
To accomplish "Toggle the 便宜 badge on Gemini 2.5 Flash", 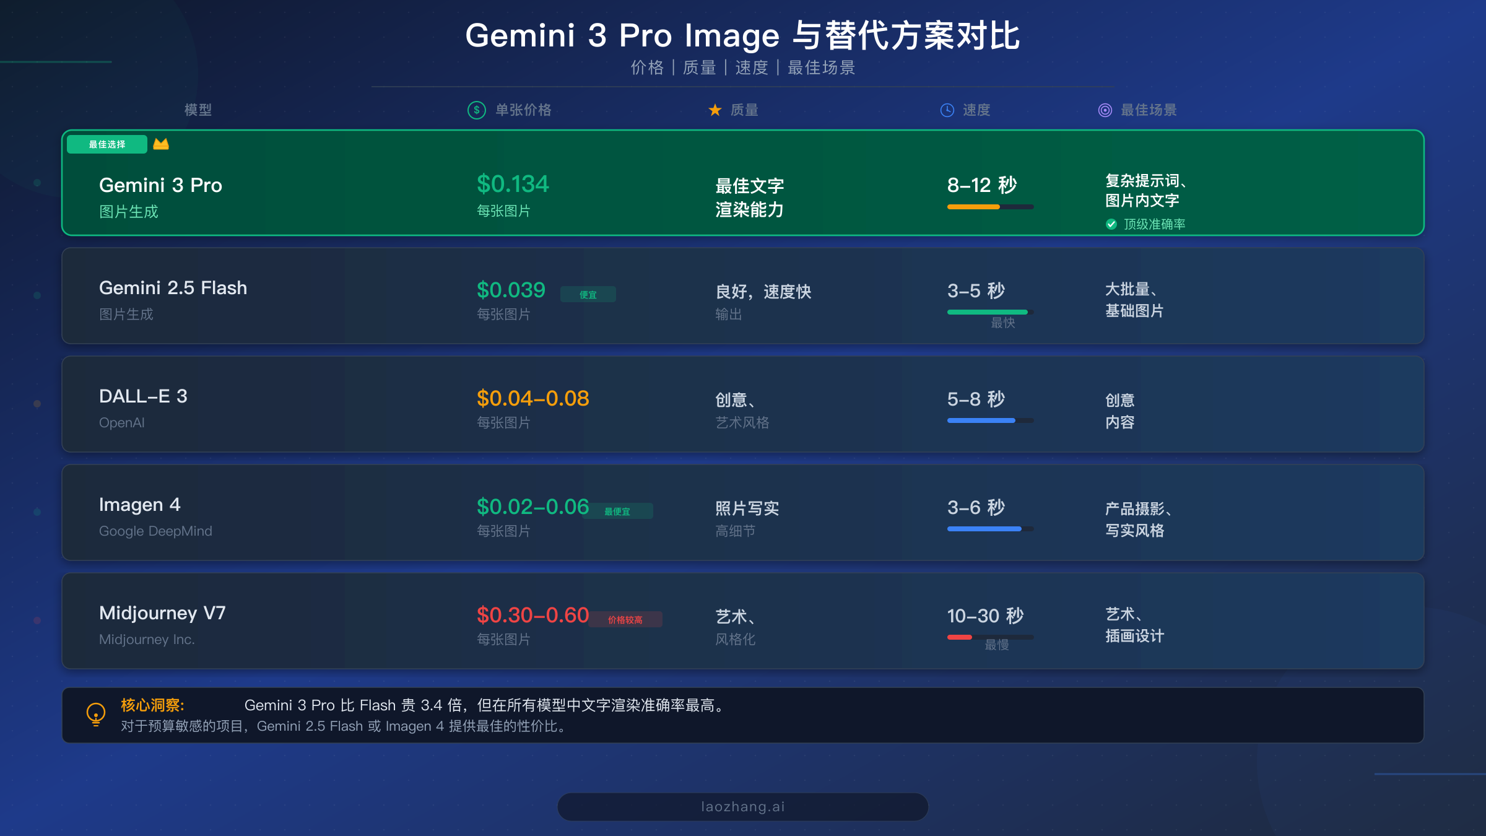I will [589, 294].
